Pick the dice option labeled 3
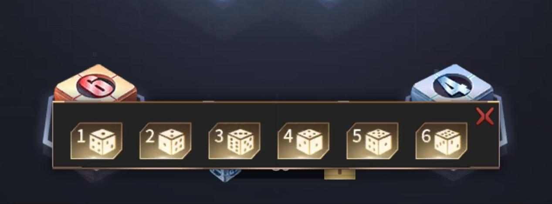The width and height of the screenshot is (552, 204). pos(234,140)
